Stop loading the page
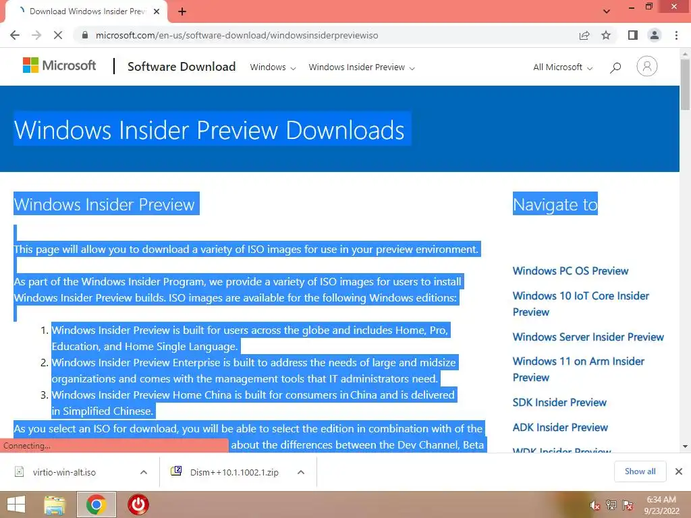This screenshot has height=518, width=691. 58,35
